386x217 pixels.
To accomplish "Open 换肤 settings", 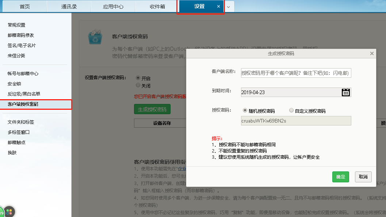I will [x=12, y=152].
